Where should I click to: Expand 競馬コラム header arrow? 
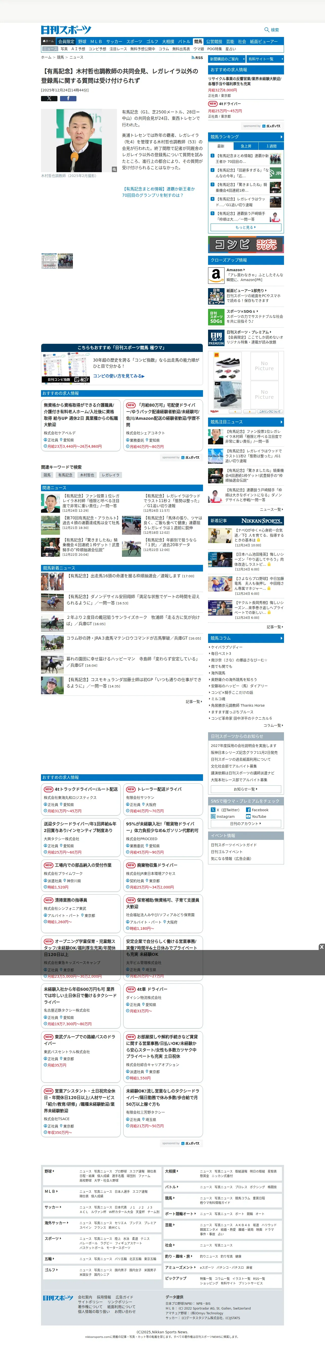click(281, 638)
